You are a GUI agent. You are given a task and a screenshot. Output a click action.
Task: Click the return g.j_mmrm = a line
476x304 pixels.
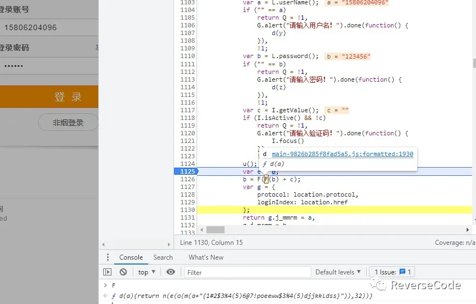point(279,217)
